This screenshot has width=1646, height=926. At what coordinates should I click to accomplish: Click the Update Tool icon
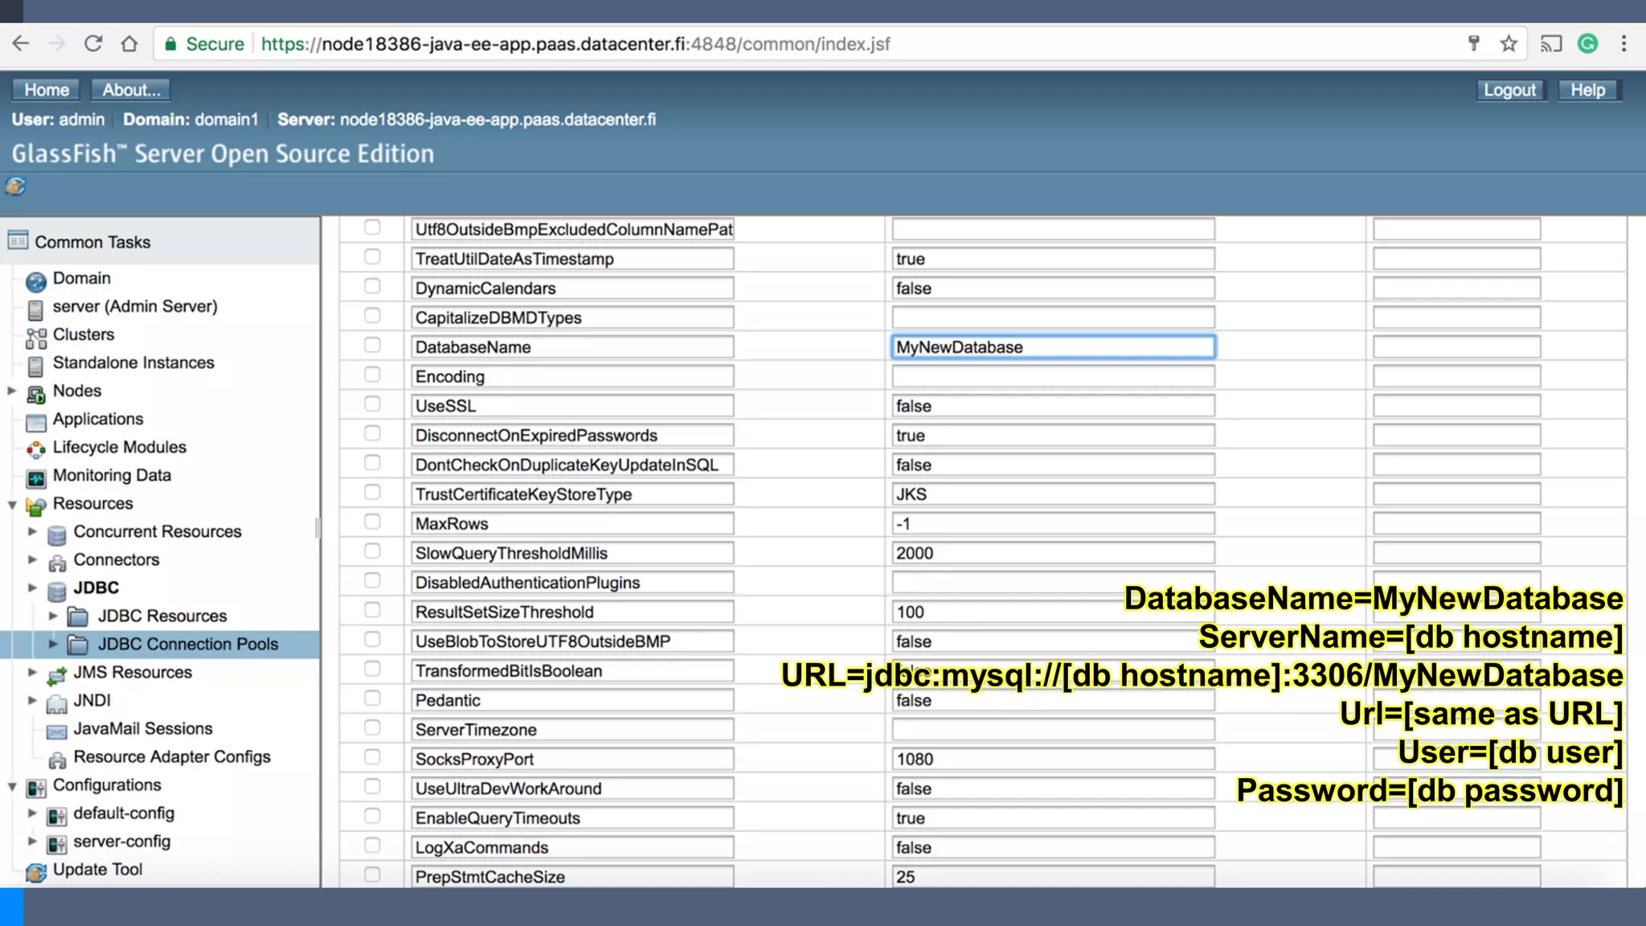(x=36, y=872)
